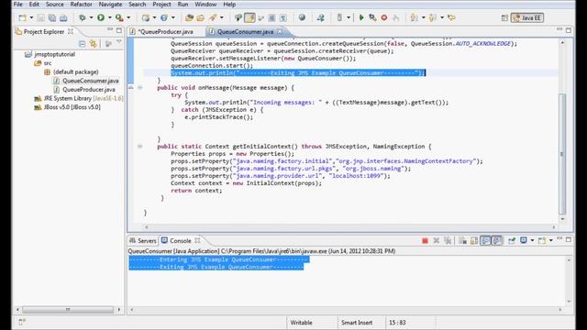
Task: Open the Window menu
Action: tap(205, 5)
